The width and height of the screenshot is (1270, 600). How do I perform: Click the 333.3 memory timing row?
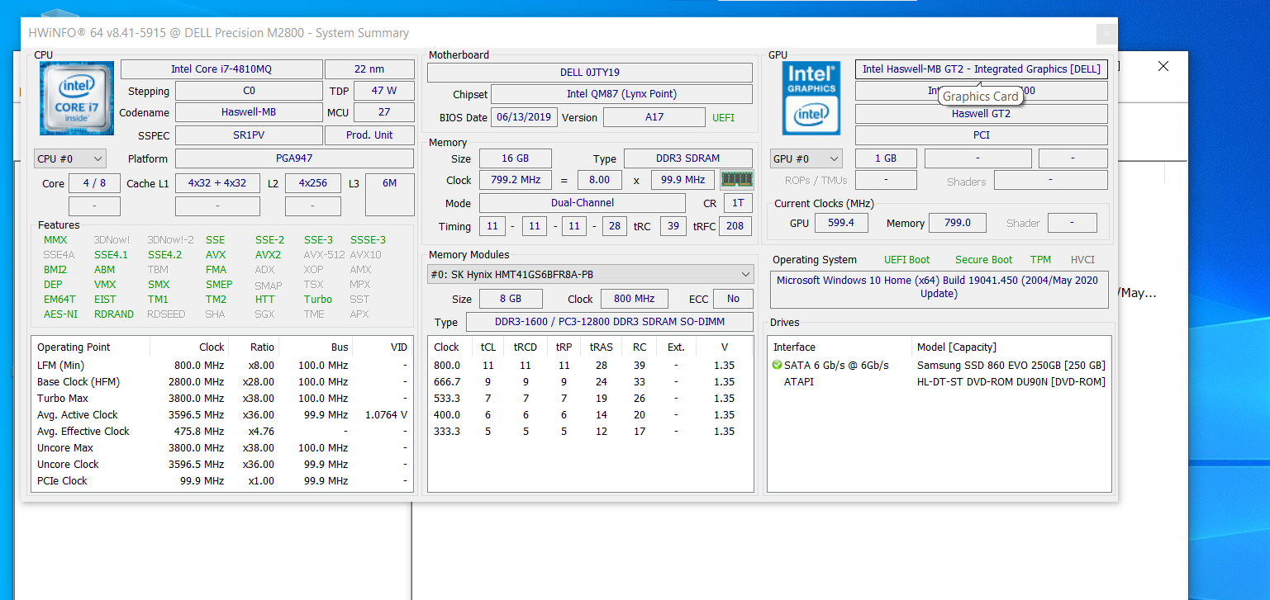(590, 431)
